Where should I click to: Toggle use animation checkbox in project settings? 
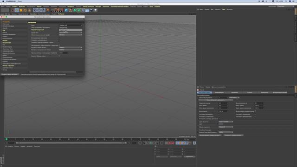(x=219, y=115)
